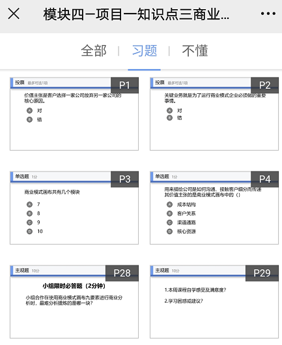Image resolution: width=282 pixels, height=345 pixels.
Task: Choose option A 对 on slide P2
Action: tap(175, 110)
